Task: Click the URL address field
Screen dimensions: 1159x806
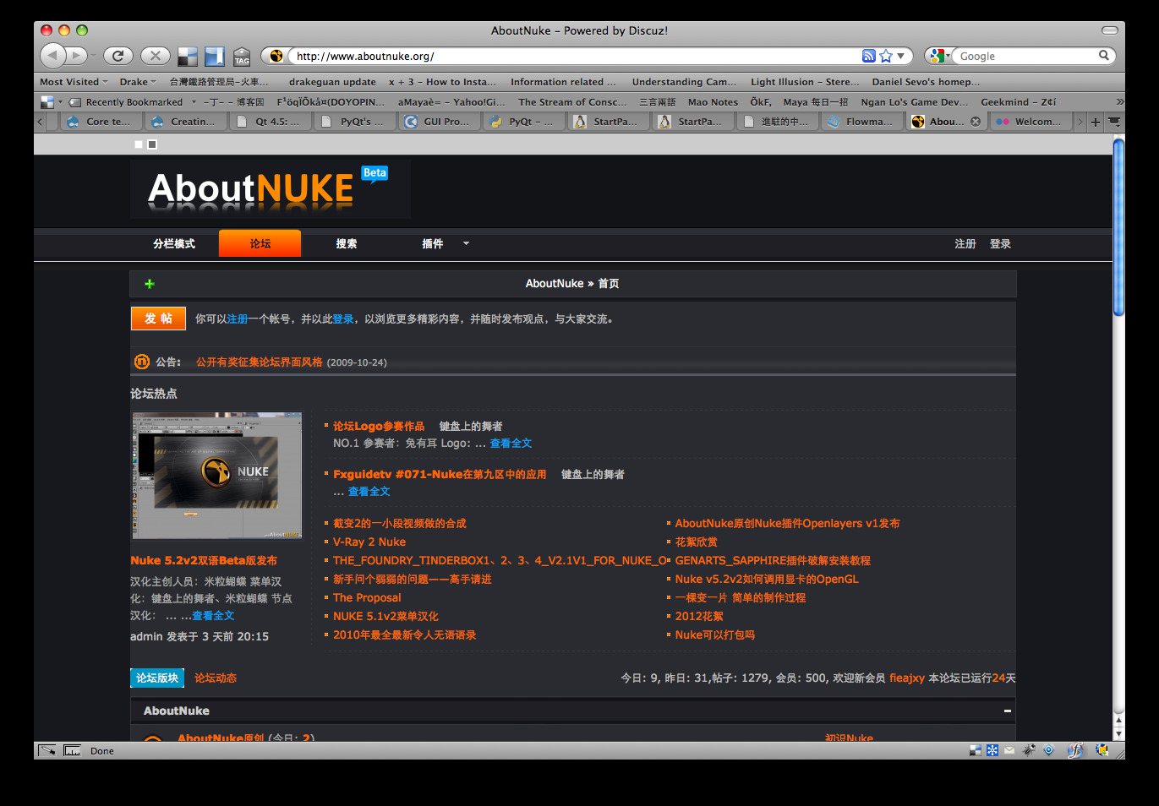Action: [575, 56]
